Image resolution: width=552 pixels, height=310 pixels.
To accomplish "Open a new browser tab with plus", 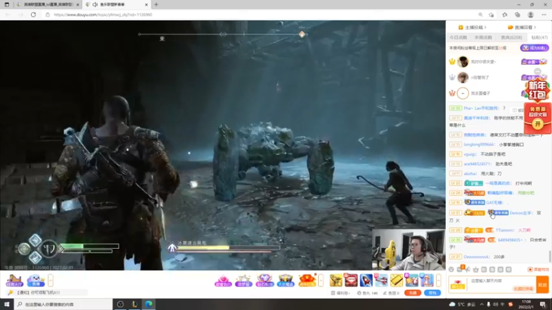I will point(156,5).
